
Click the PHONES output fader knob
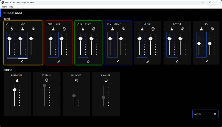[x=104, y=97]
